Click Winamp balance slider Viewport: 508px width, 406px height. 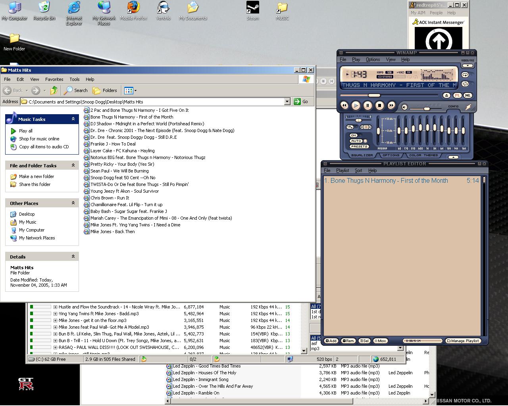pos(358,120)
